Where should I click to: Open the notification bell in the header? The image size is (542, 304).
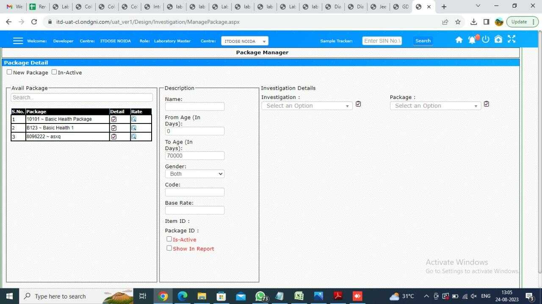pos(472,39)
